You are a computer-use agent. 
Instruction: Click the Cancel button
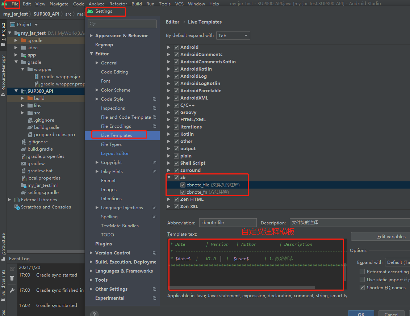pyautogui.click(x=391, y=314)
